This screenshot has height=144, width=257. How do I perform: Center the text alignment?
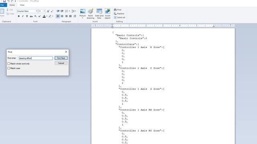pos(62,16)
